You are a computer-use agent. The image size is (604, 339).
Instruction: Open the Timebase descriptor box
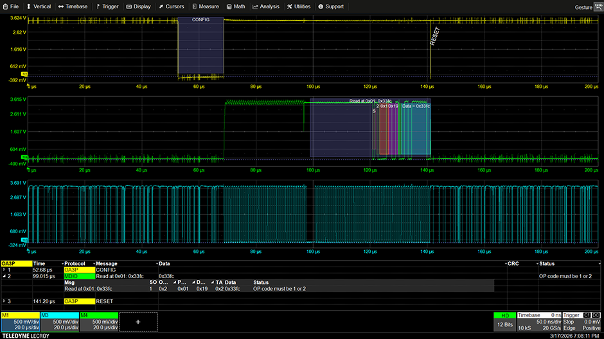[538, 322]
